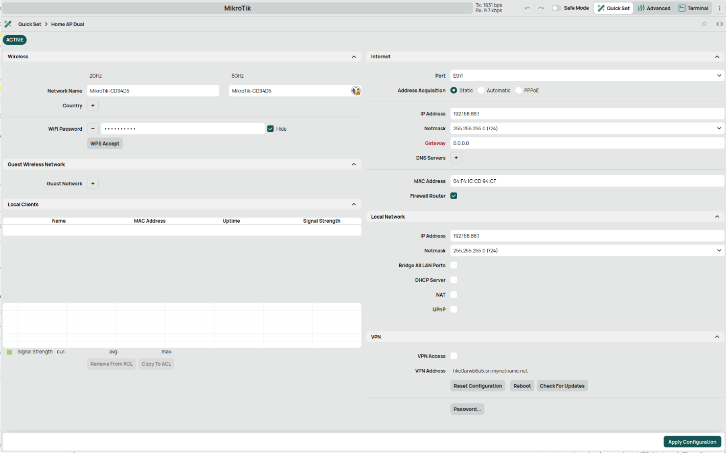Image resolution: width=726 pixels, height=453 pixels.
Task: Click the Local Network IP Address field
Action: point(587,236)
